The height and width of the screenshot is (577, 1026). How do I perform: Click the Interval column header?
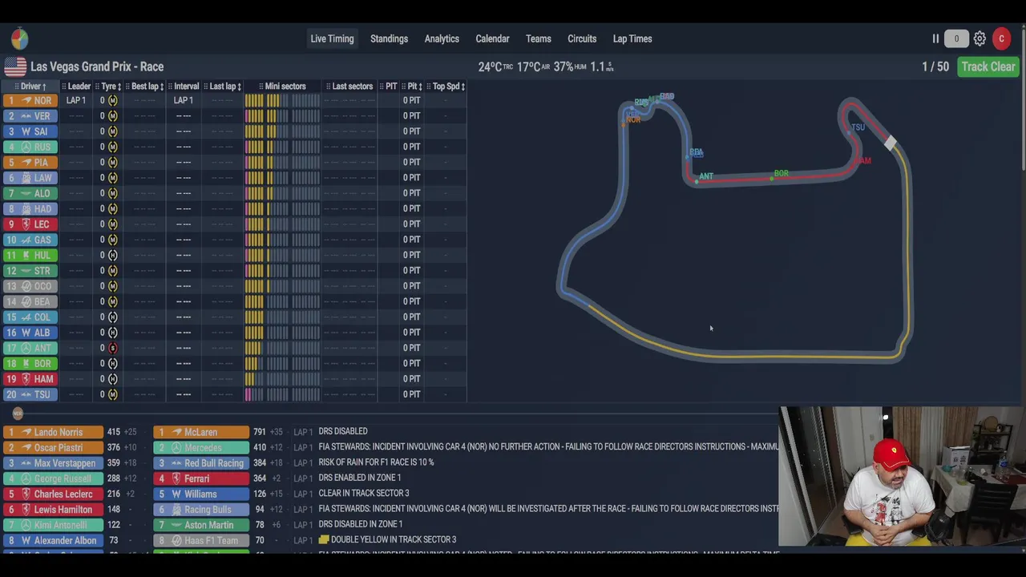(184, 86)
